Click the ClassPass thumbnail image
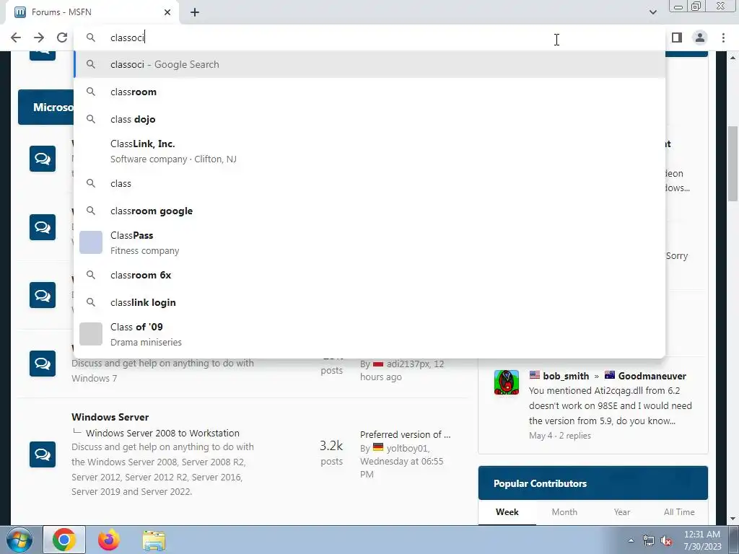 pyautogui.click(x=90, y=242)
